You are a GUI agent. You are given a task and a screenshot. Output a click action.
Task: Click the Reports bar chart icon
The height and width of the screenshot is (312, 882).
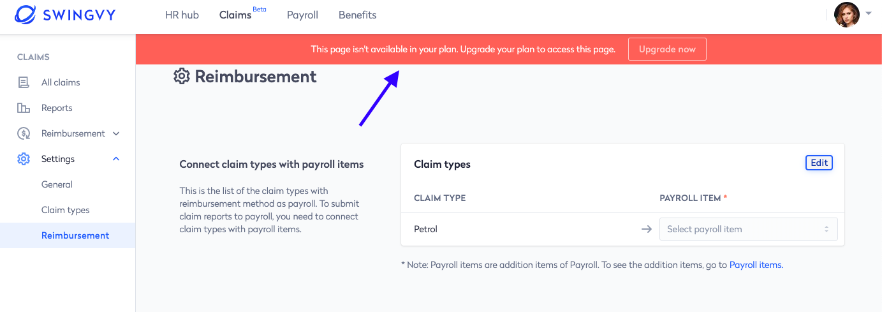pyautogui.click(x=24, y=108)
